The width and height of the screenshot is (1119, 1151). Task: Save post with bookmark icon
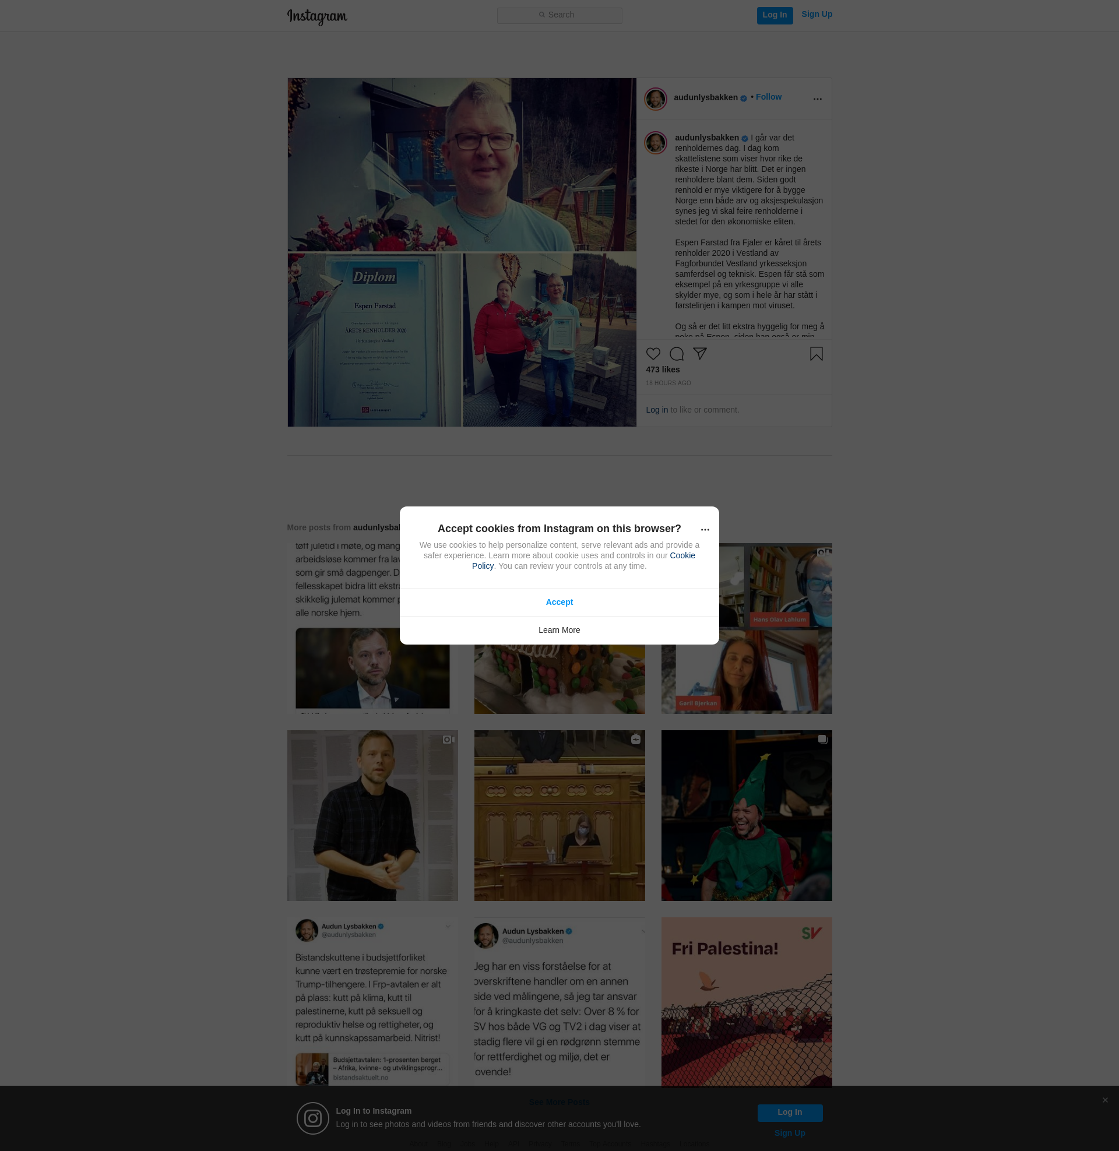tap(816, 354)
